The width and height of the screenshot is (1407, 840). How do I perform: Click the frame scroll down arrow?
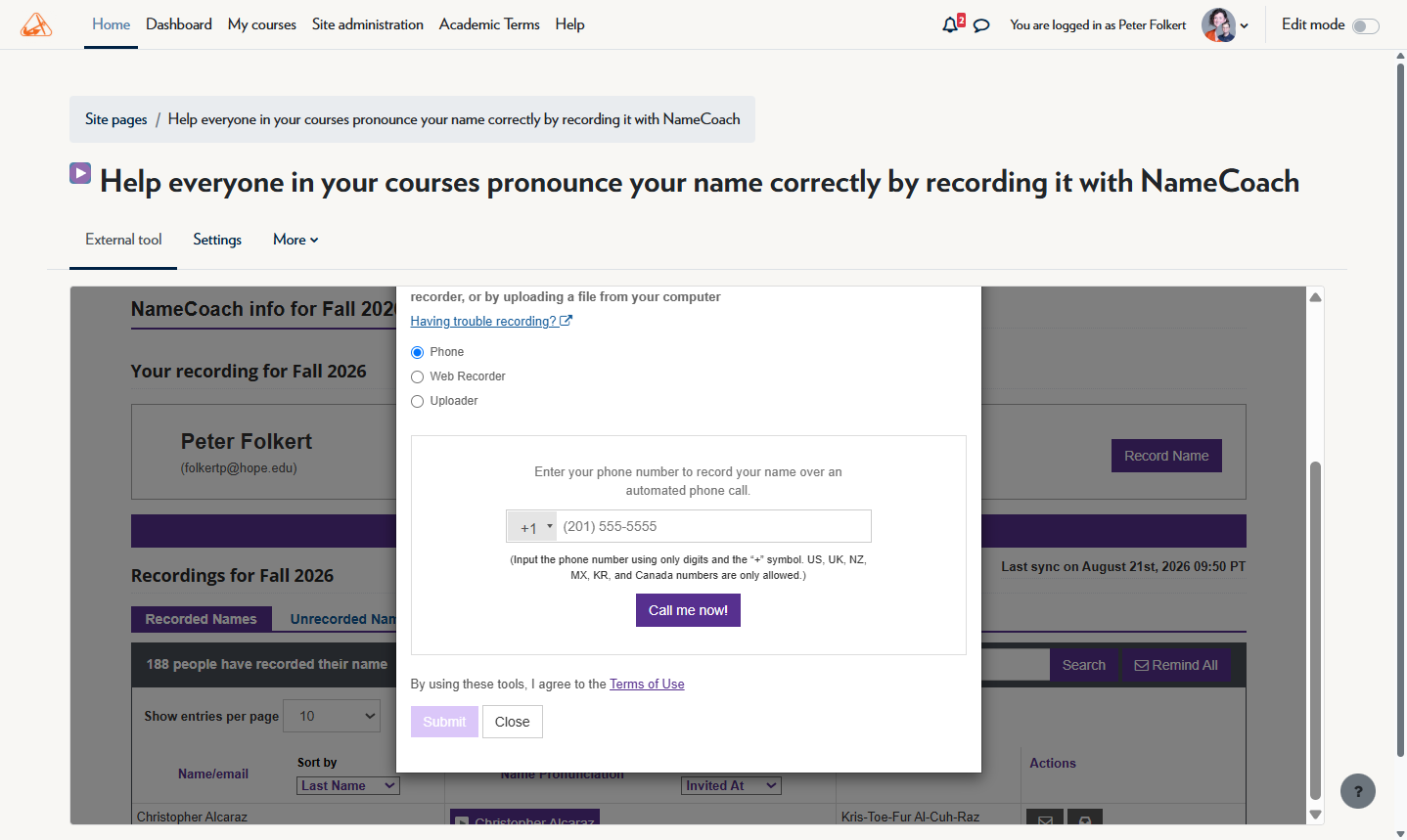1316,815
